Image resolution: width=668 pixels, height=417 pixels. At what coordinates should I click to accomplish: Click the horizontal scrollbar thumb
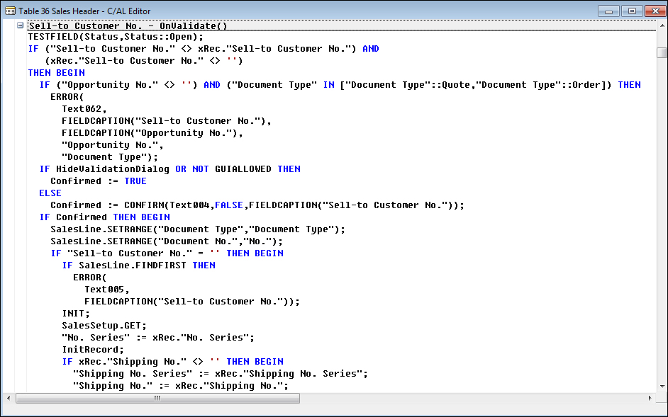[x=157, y=399]
